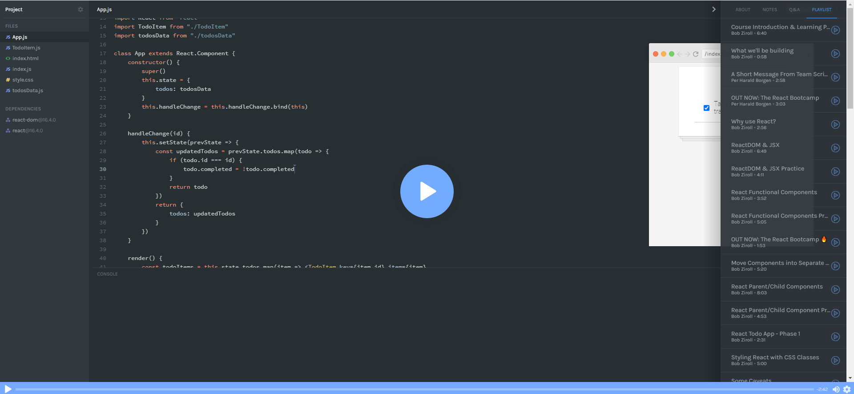854x394 pixels.
Task: Open lesson titled Why use React?
Action: click(x=753, y=121)
